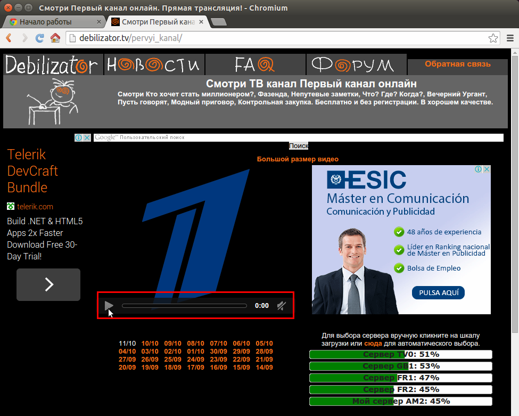Image resolution: width=519 pixels, height=416 pixels.
Task: Open the 10/10 archive date
Action: tap(150, 344)
